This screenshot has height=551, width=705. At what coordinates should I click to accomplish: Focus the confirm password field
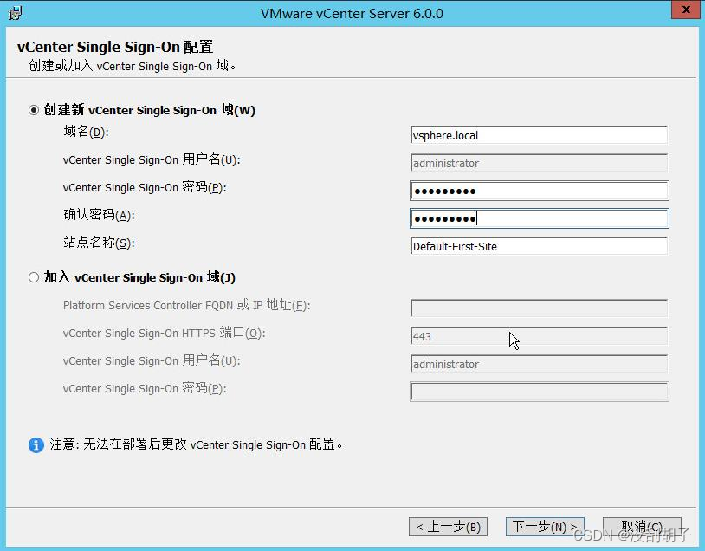click(539, 218)
